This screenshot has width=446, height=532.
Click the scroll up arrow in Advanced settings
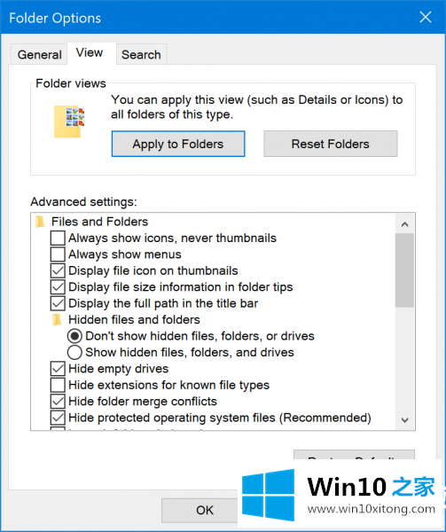pos(404,224)
